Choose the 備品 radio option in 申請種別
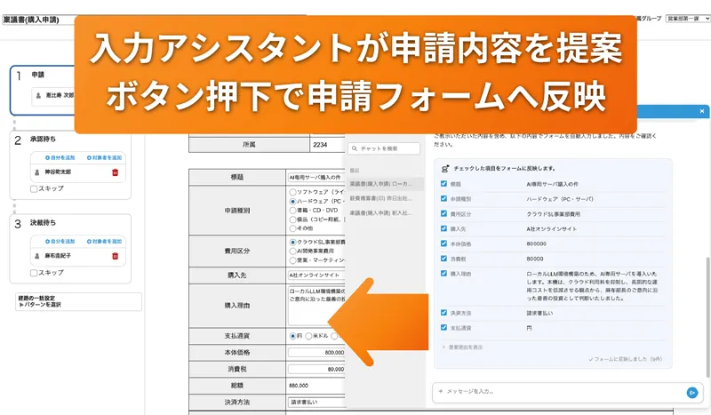 [x=293, y=219]
